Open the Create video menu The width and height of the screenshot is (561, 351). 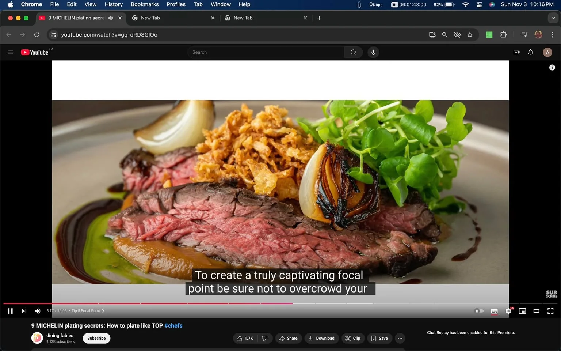tap(516, 52)
